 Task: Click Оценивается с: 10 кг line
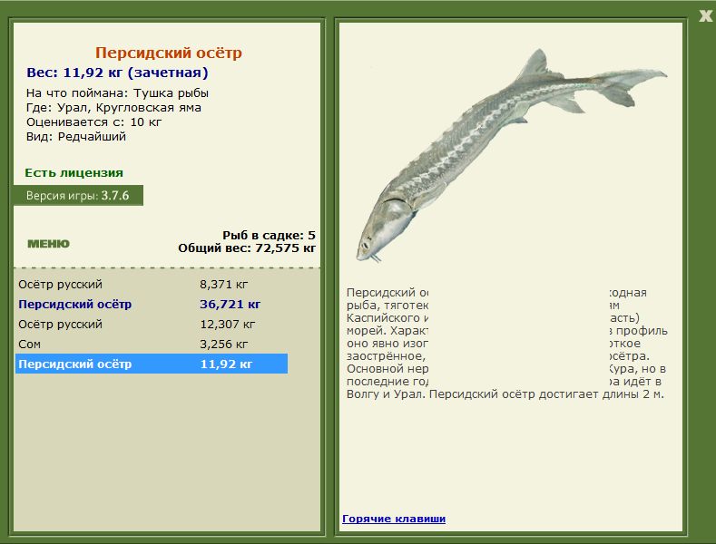pyautogui.click(x=94, y=122)
